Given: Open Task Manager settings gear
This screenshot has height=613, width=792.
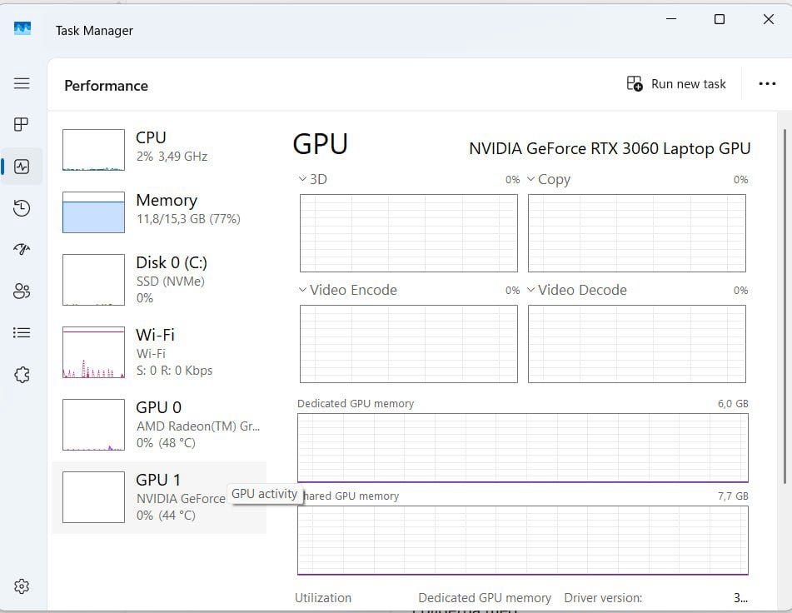Looking at the screenshot, I should click(22, 586).
